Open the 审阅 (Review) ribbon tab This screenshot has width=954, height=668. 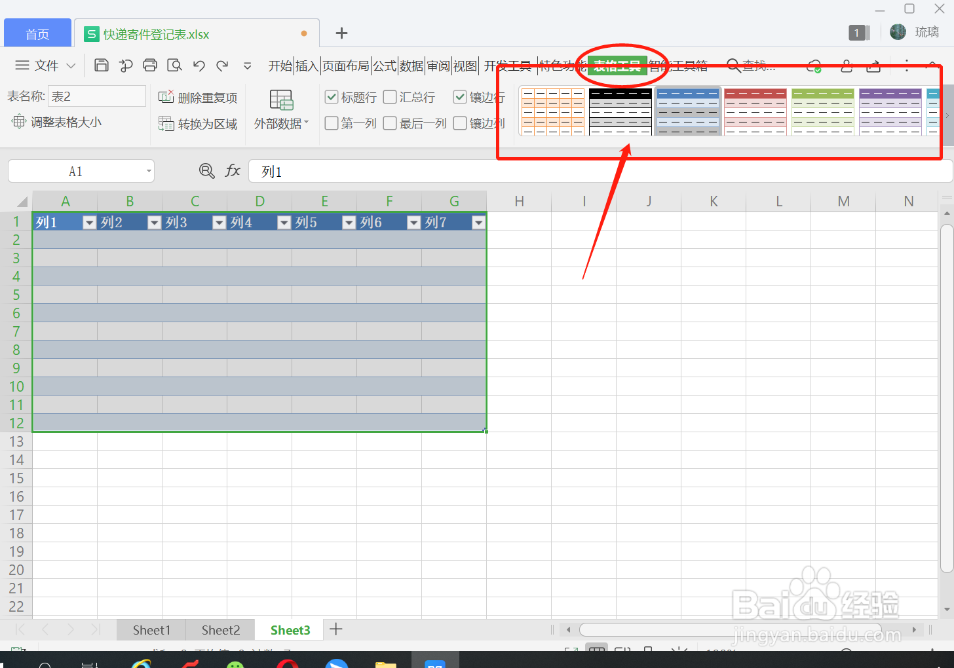438,65
